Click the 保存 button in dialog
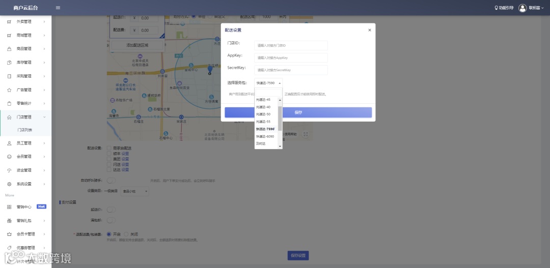Screen dimensions: 550x268 point(298,112)
